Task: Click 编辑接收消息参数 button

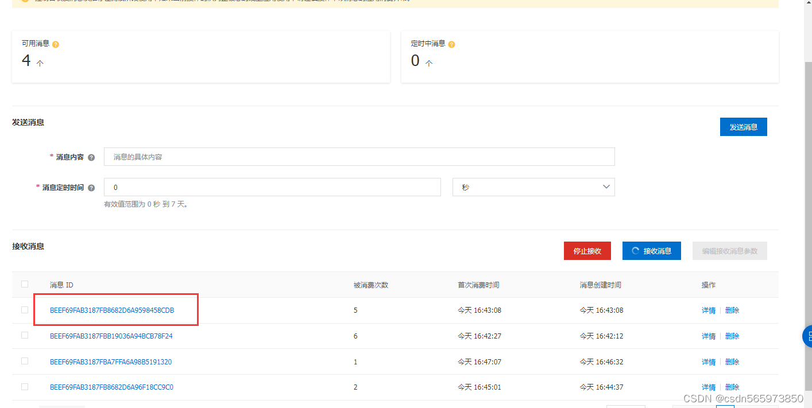Action: [730, 251]
